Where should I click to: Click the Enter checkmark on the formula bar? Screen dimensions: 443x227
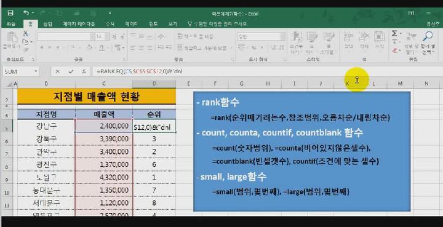tap(71, 72)
